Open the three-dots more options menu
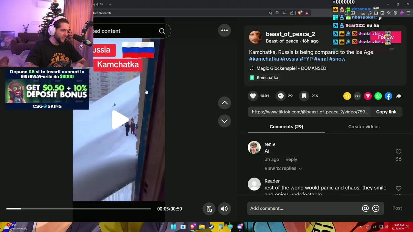The image size is (413, 232). coord(225,30)
